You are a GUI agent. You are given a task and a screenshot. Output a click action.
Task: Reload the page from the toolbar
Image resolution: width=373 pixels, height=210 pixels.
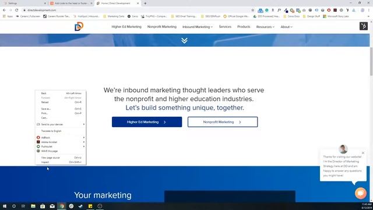click(x=17, y=10)
